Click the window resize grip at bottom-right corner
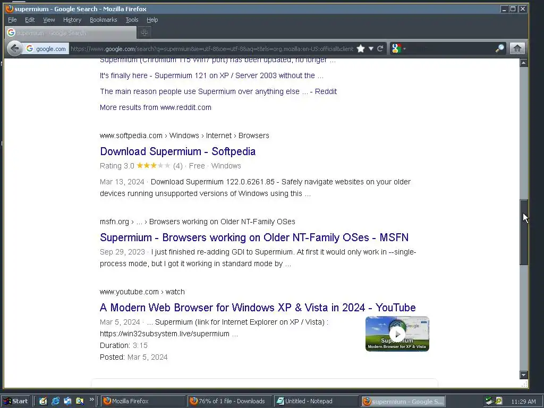The height and width of the screenshot is (408, 544). 524,384
